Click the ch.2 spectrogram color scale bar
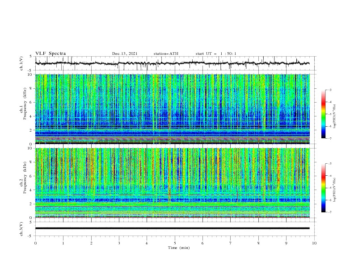 click(323, 188)
